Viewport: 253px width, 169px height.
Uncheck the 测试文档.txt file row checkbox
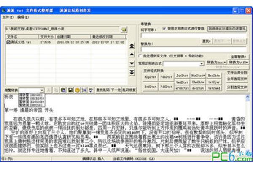coord(8,42)
